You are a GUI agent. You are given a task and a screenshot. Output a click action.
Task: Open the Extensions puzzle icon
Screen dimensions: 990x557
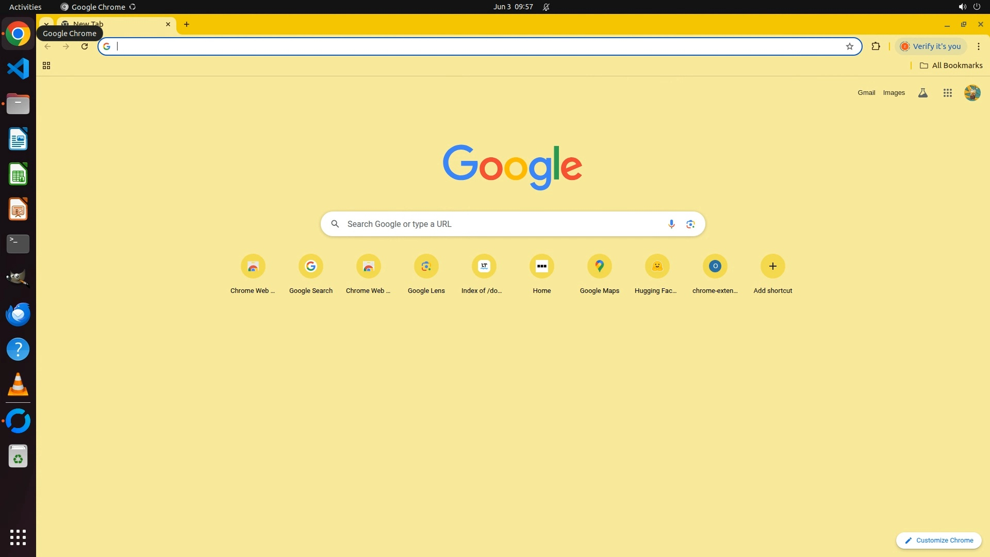pyautogui.click(x=876, y=46)
